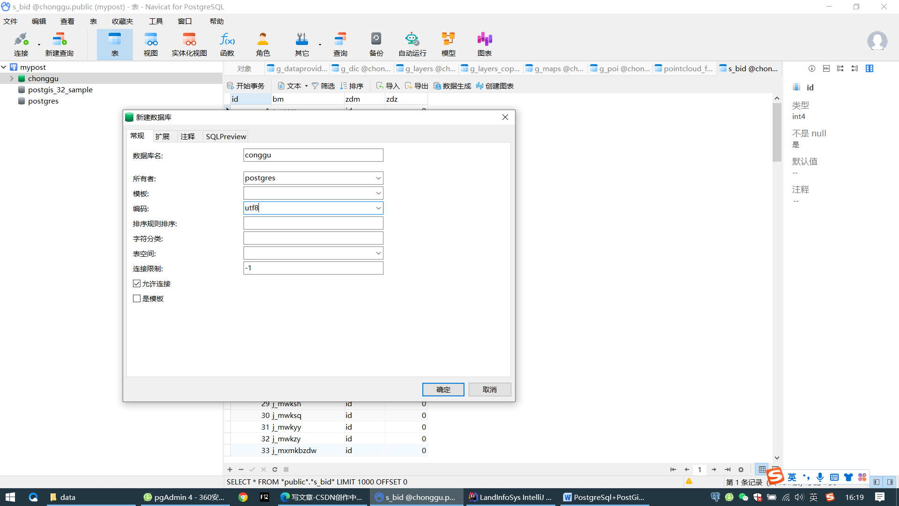Click the 新建查询 (New Query) icon
The height and width of the screenshot is (506, 899).
coord(59,44)
